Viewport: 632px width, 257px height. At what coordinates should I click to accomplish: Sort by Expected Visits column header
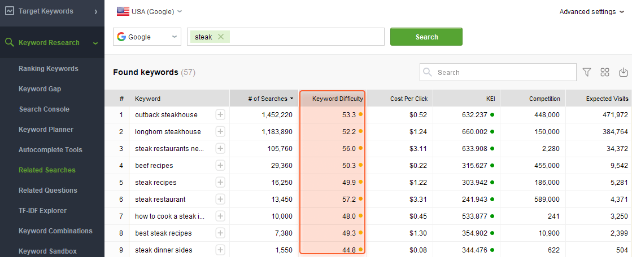[x=599, y=99]
